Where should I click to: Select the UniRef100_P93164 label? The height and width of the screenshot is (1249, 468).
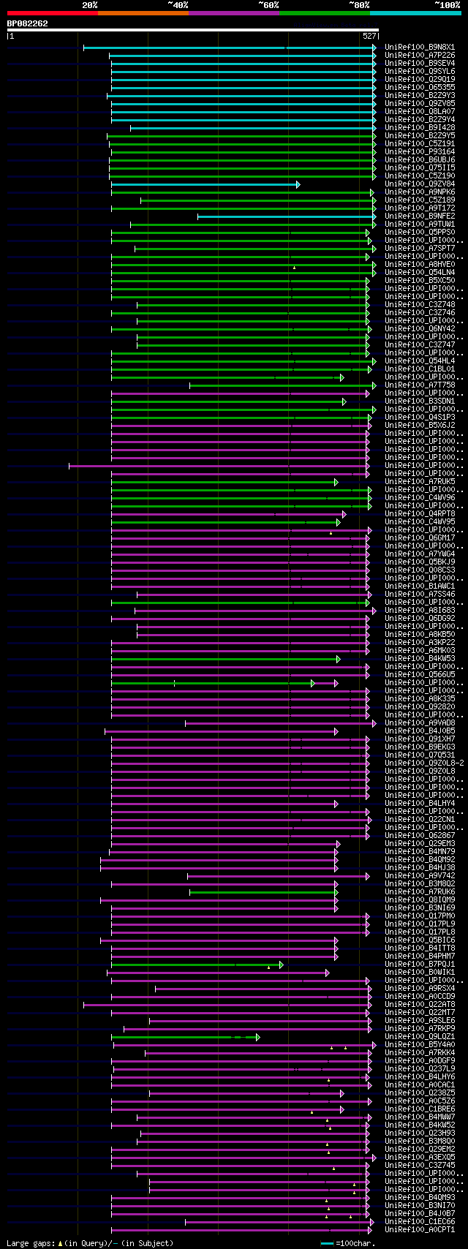point(420,152)
